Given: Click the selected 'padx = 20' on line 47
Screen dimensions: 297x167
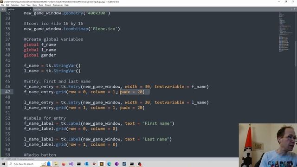Looking at the screenshot, I should (x=131, y=92).
